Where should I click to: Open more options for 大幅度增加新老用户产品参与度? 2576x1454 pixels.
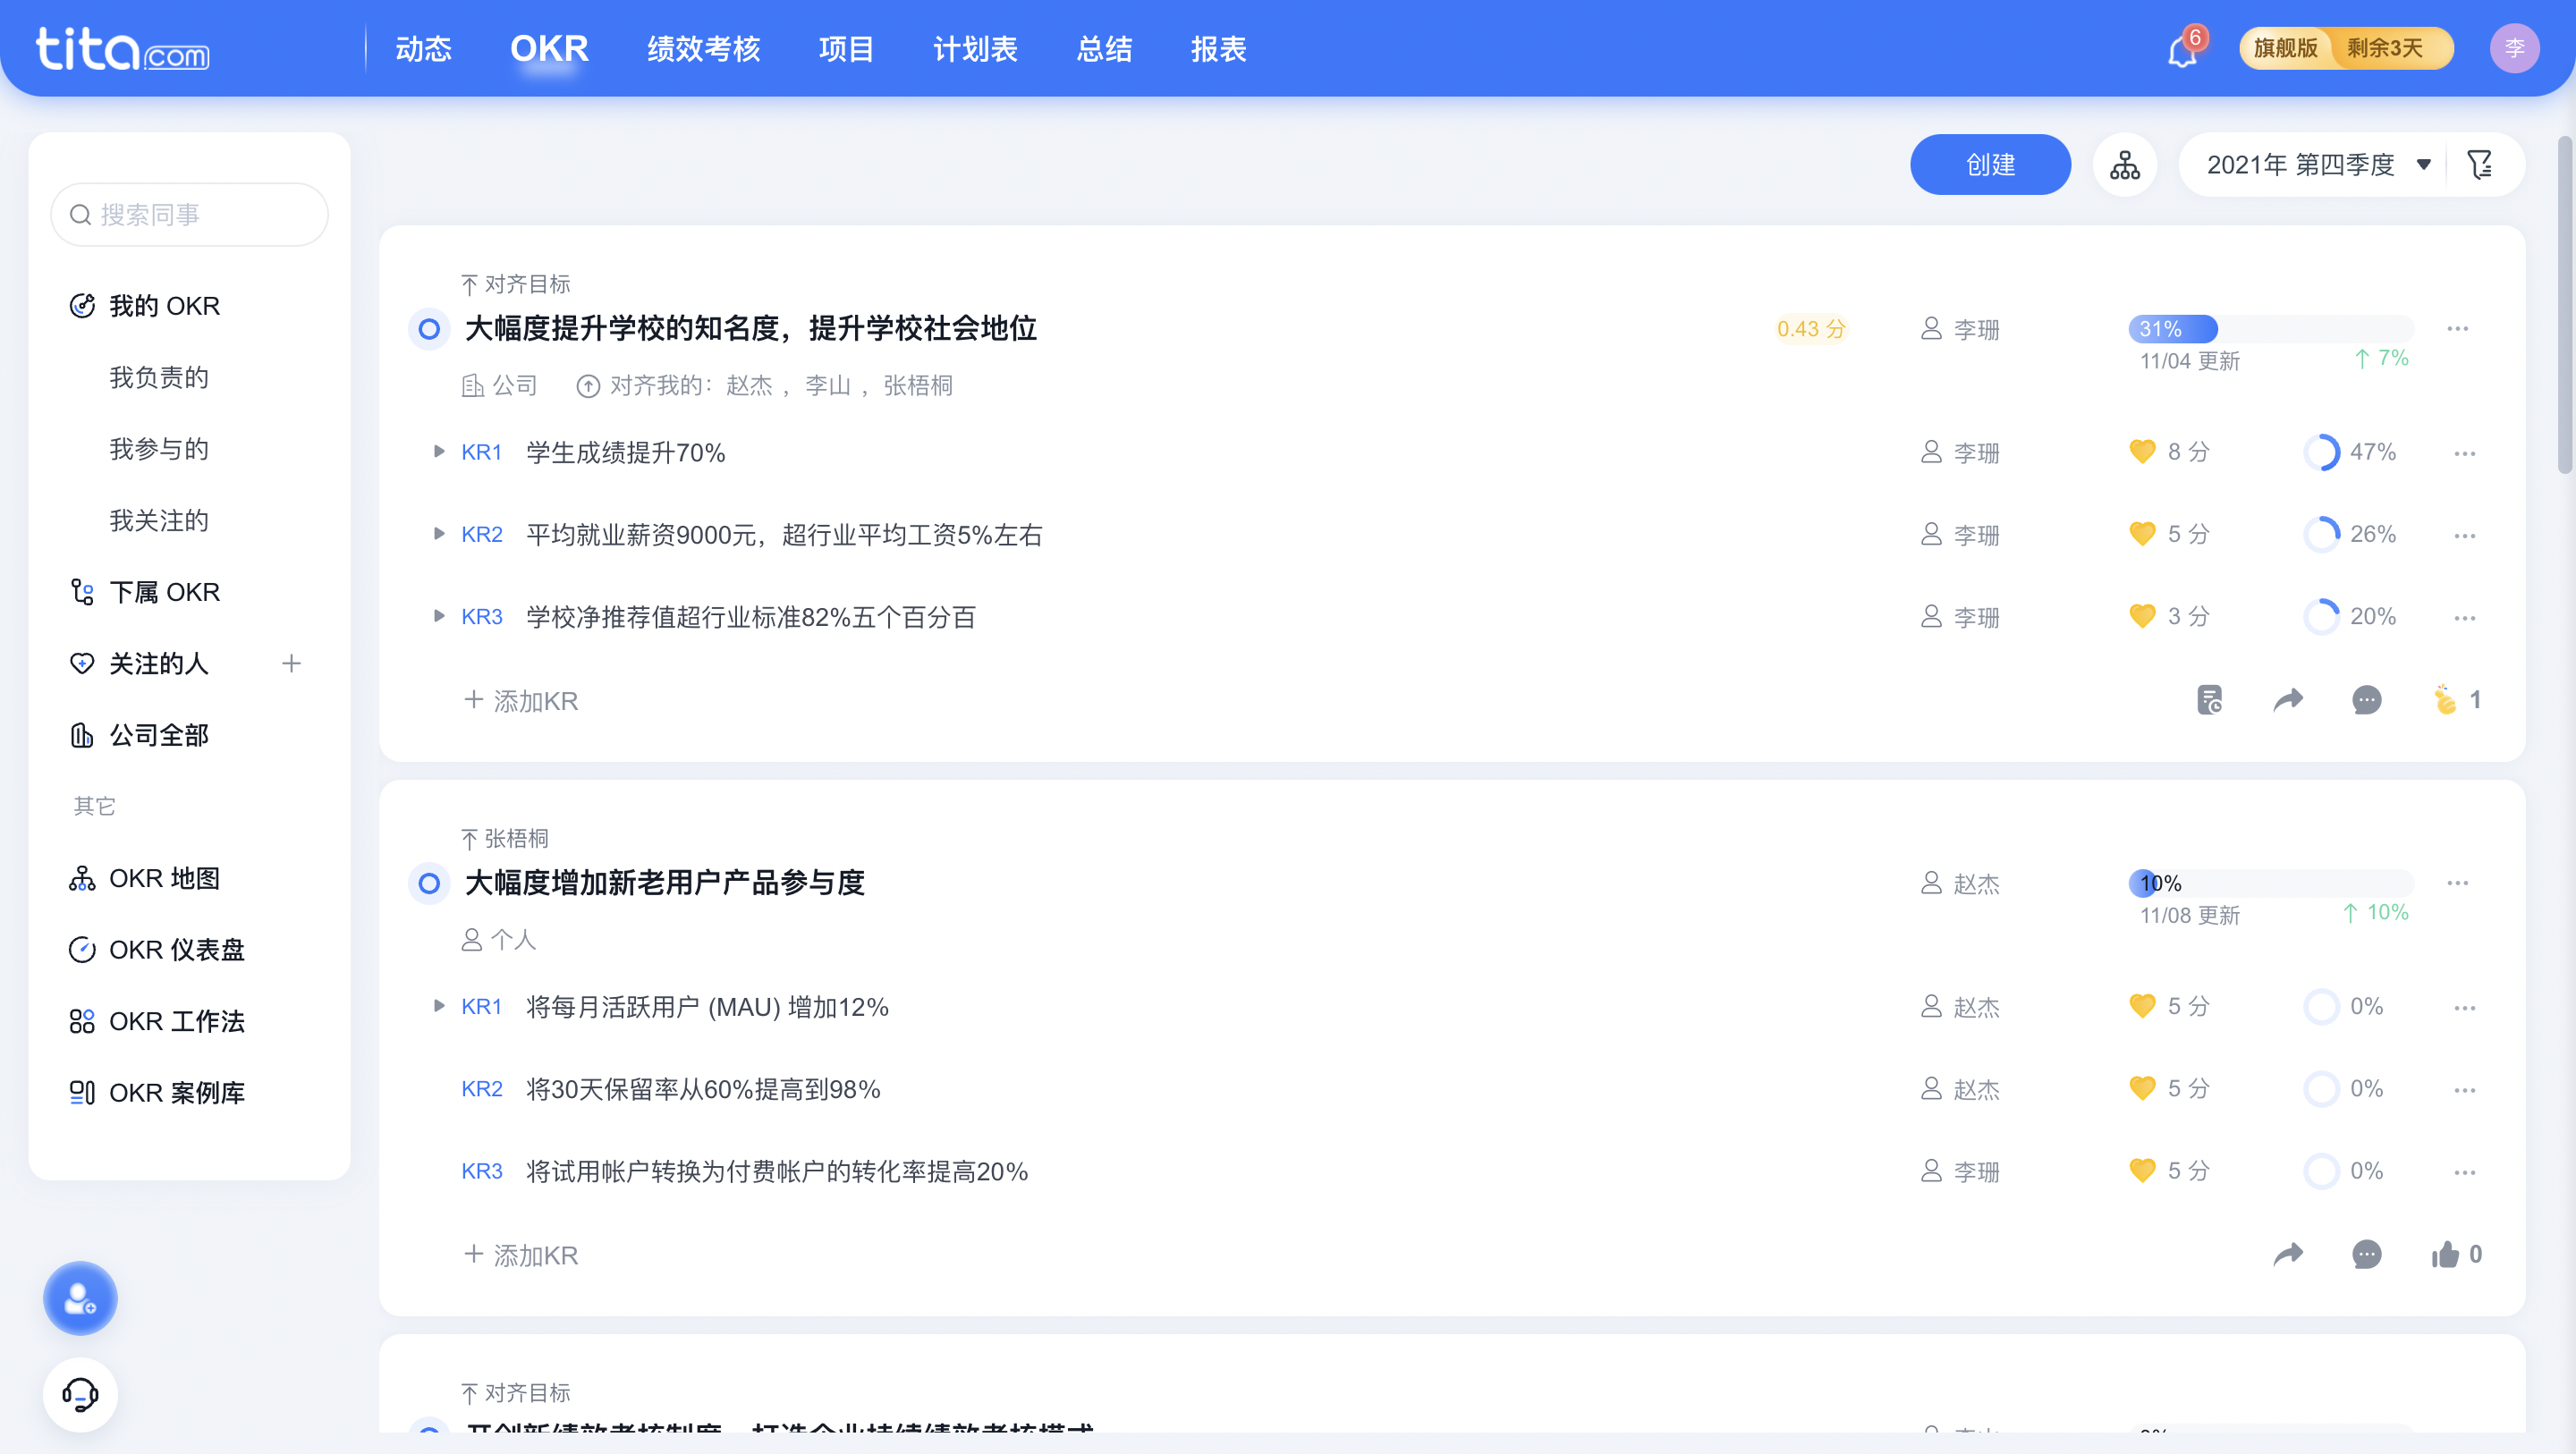click(x=2458, y=883)
